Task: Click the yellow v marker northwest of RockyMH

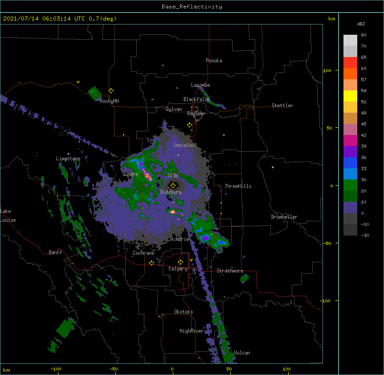Action: point(78,82)
